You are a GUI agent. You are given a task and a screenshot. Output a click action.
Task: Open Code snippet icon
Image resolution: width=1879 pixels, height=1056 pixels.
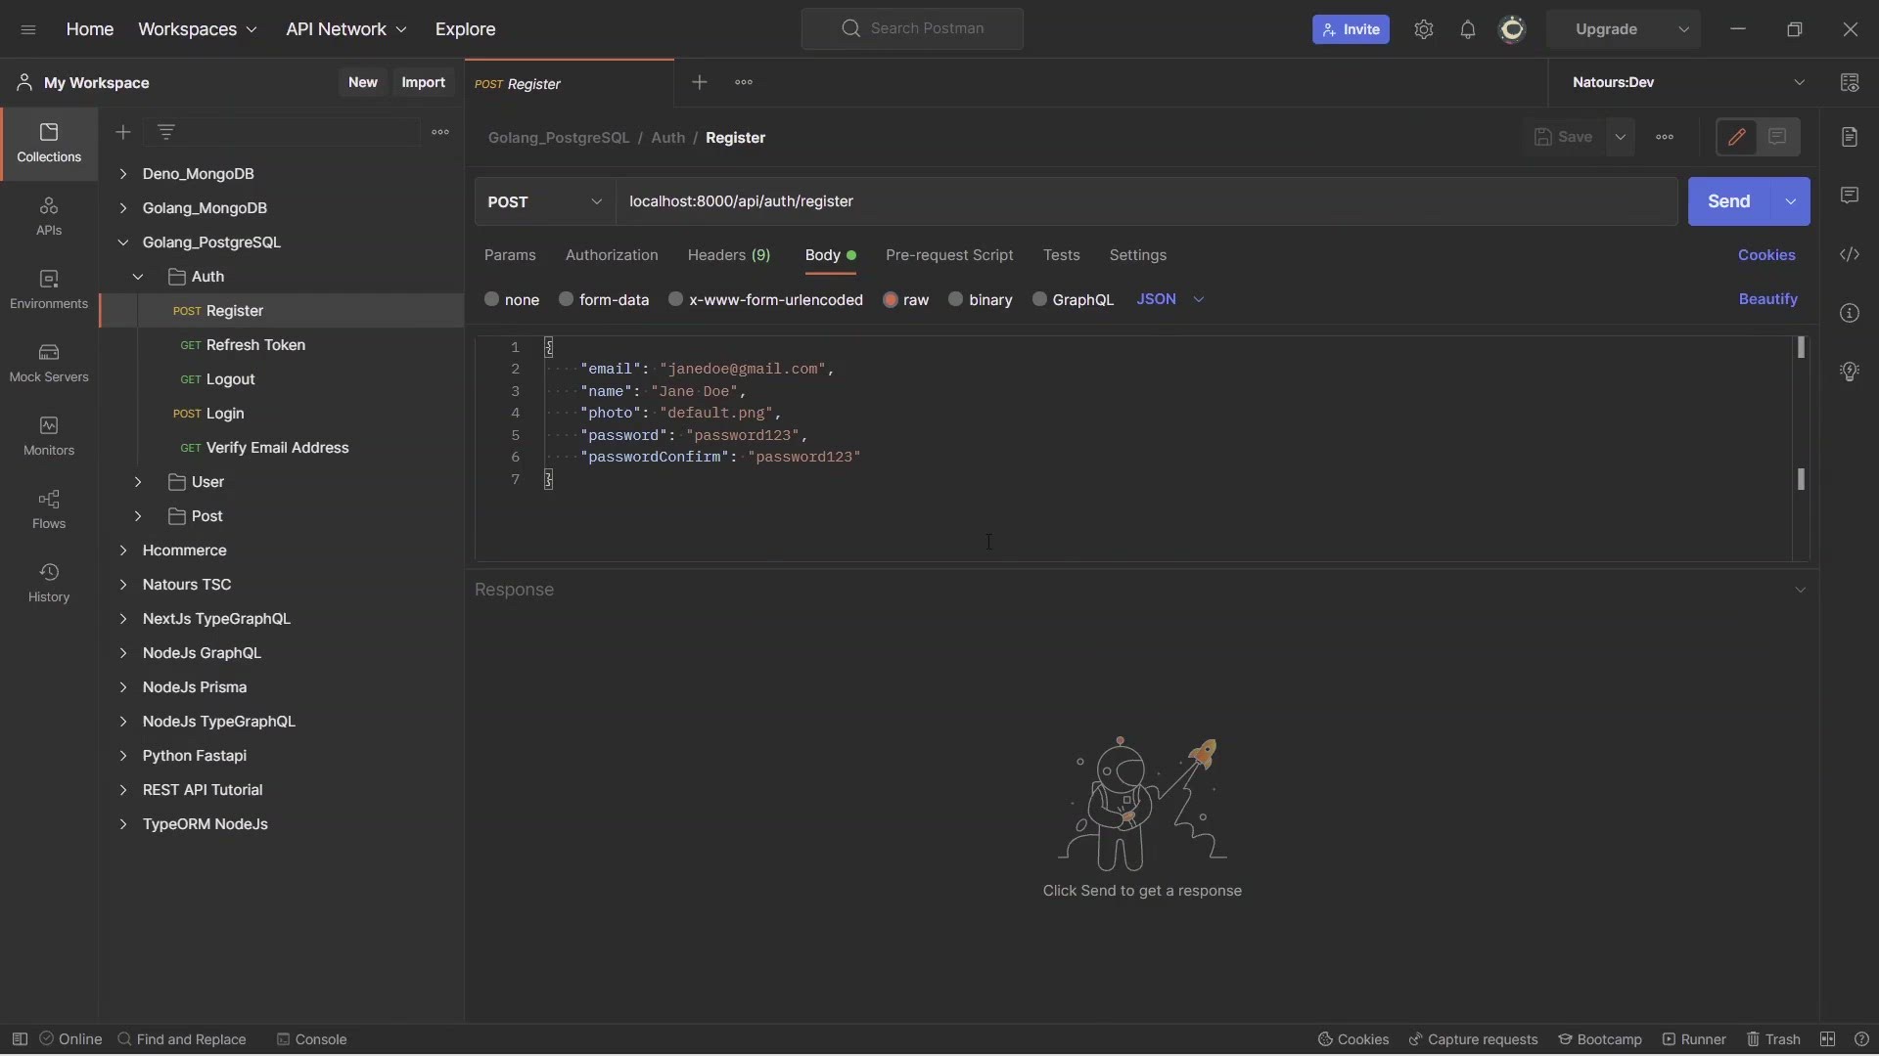point(1850,254)
